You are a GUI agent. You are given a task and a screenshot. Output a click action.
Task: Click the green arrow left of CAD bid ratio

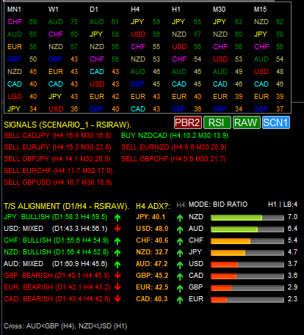[180, 276]
